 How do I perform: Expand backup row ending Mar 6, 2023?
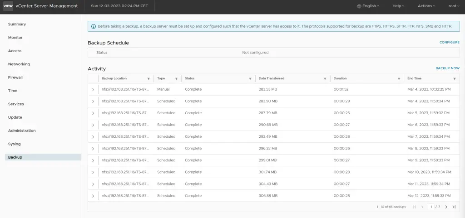tap(93, 125)
